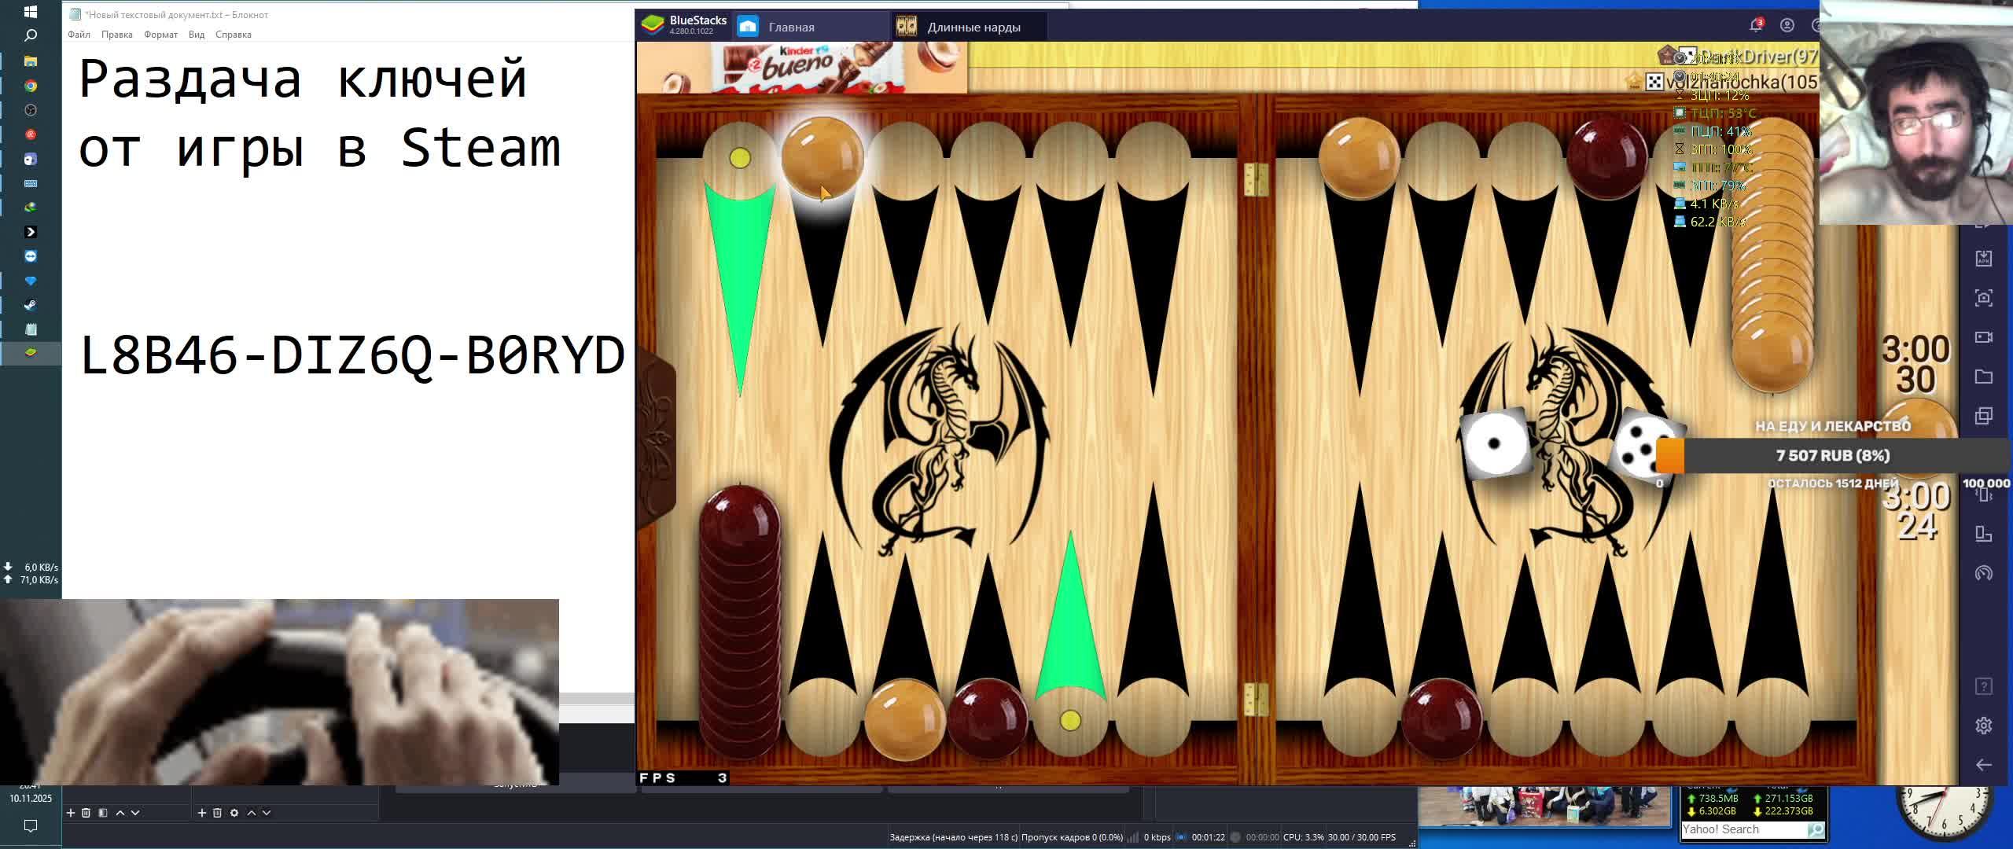
Task: Open BlueStacks settings gear icon
Action: point(1983,726)
